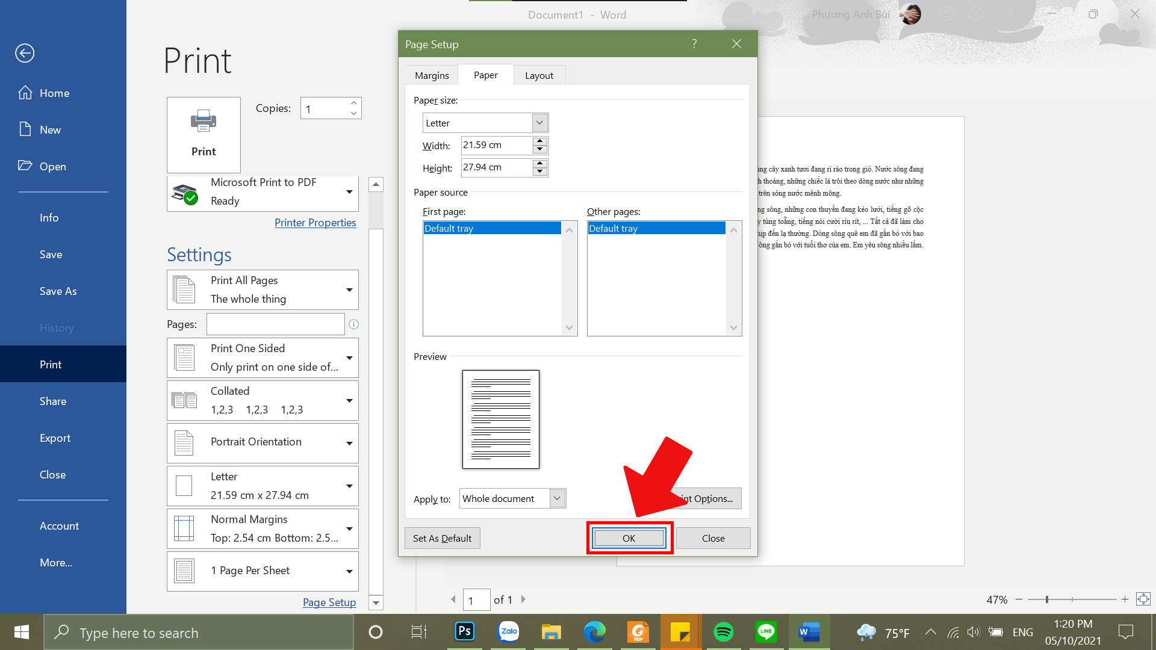This screenshot has height=650, width=1156.
Task: Click the OK button
Action: pos(629,538)
